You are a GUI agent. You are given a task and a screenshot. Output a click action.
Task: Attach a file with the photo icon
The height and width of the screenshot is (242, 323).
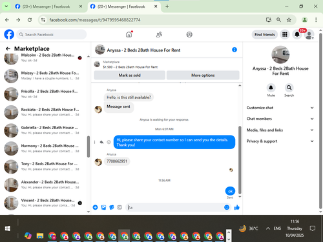[103, 207]
